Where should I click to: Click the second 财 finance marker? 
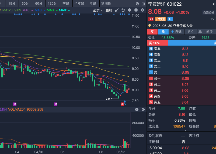[x=56, y=104]
